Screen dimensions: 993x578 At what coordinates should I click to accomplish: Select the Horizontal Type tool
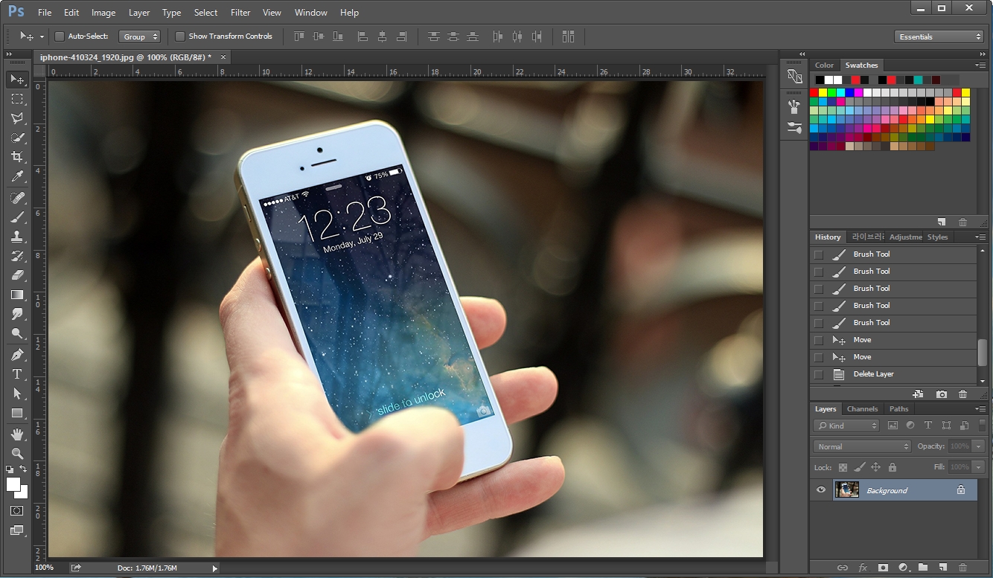pos(18,373)
